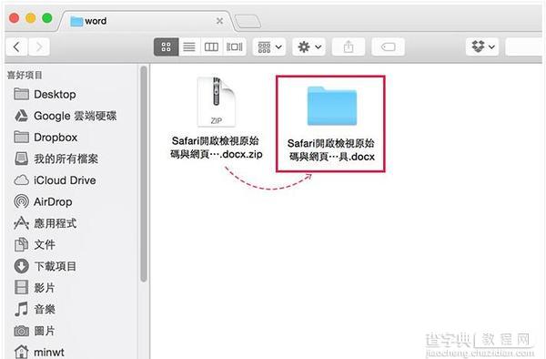The height and width of the screenshot is (359, 546).
Task: Click the music note icon
Action: coord(21,309)
